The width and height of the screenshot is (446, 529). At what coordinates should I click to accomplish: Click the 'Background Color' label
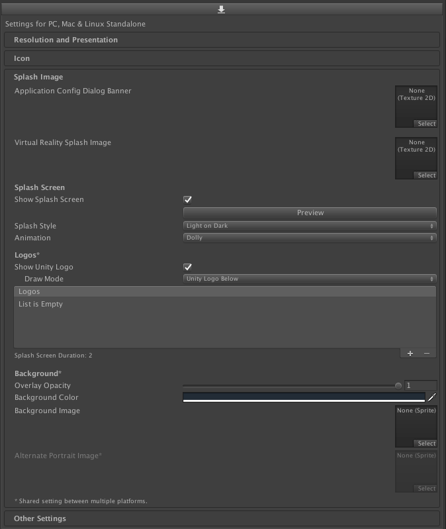tap(46, 397)
